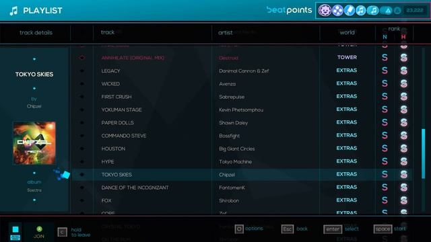
Task: Select the dimmed triangle beatpoints badge
Action: [397, 11]
